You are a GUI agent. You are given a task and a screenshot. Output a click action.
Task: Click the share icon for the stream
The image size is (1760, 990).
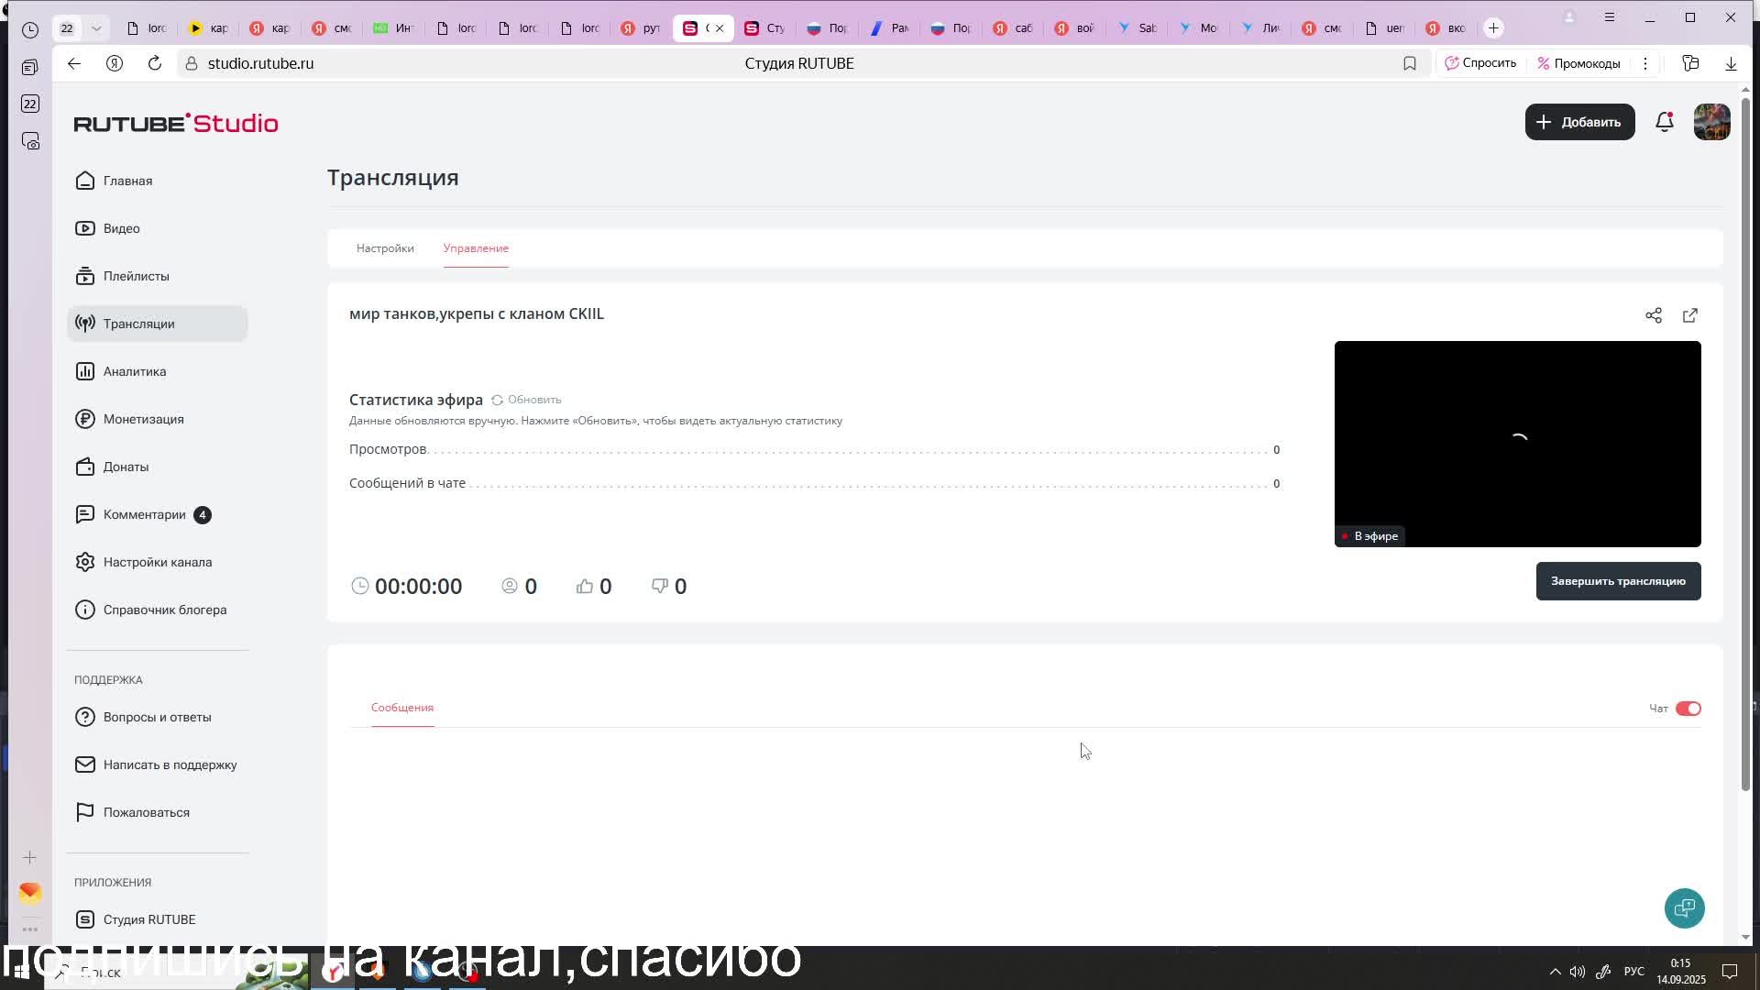(x=1653, y=315)
